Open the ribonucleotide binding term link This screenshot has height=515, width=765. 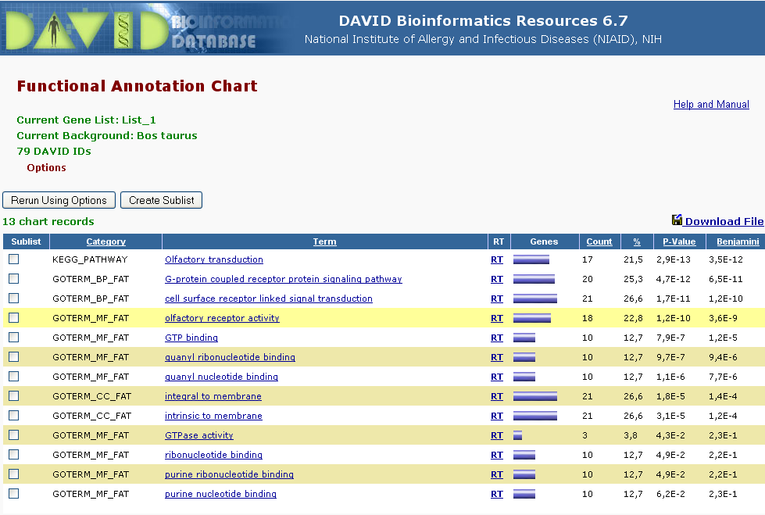213,455
